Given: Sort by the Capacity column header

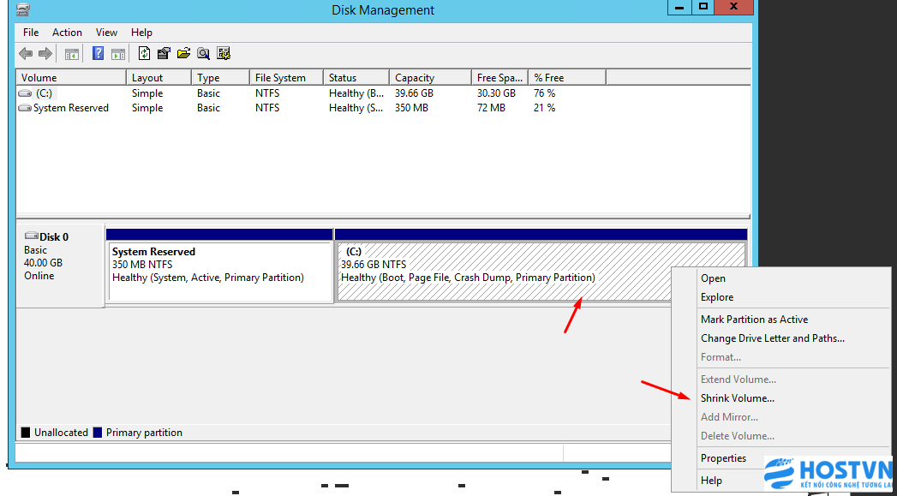Looking at the screenshot, I should point(431,78).
